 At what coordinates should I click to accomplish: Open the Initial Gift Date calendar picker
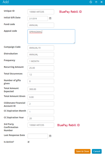50,18
